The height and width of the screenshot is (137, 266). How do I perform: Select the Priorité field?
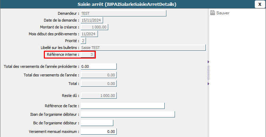(x=83, y=41)
